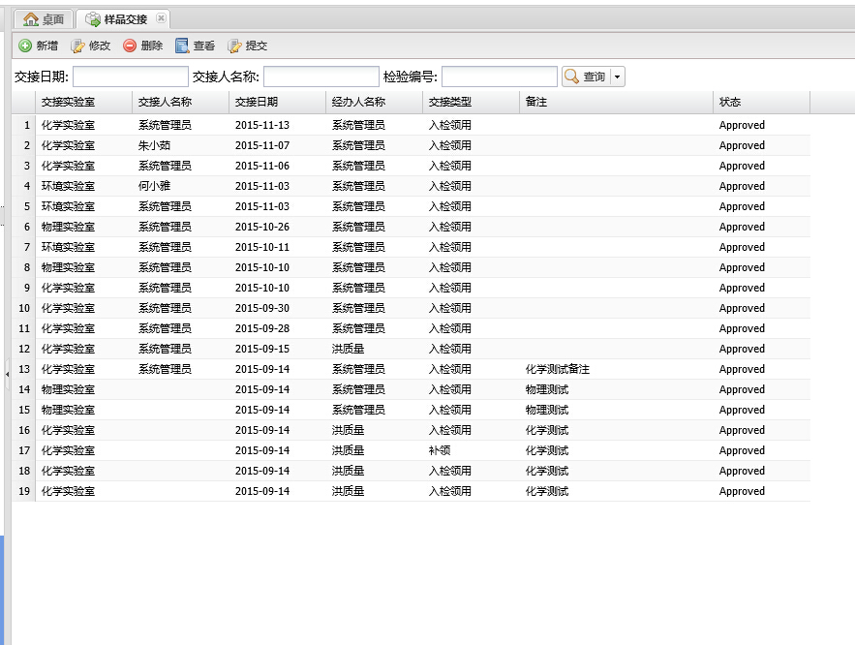Close the 样品交接 tab
The width and height of the screenshot is (855, 645).
(x=160, y=18)
